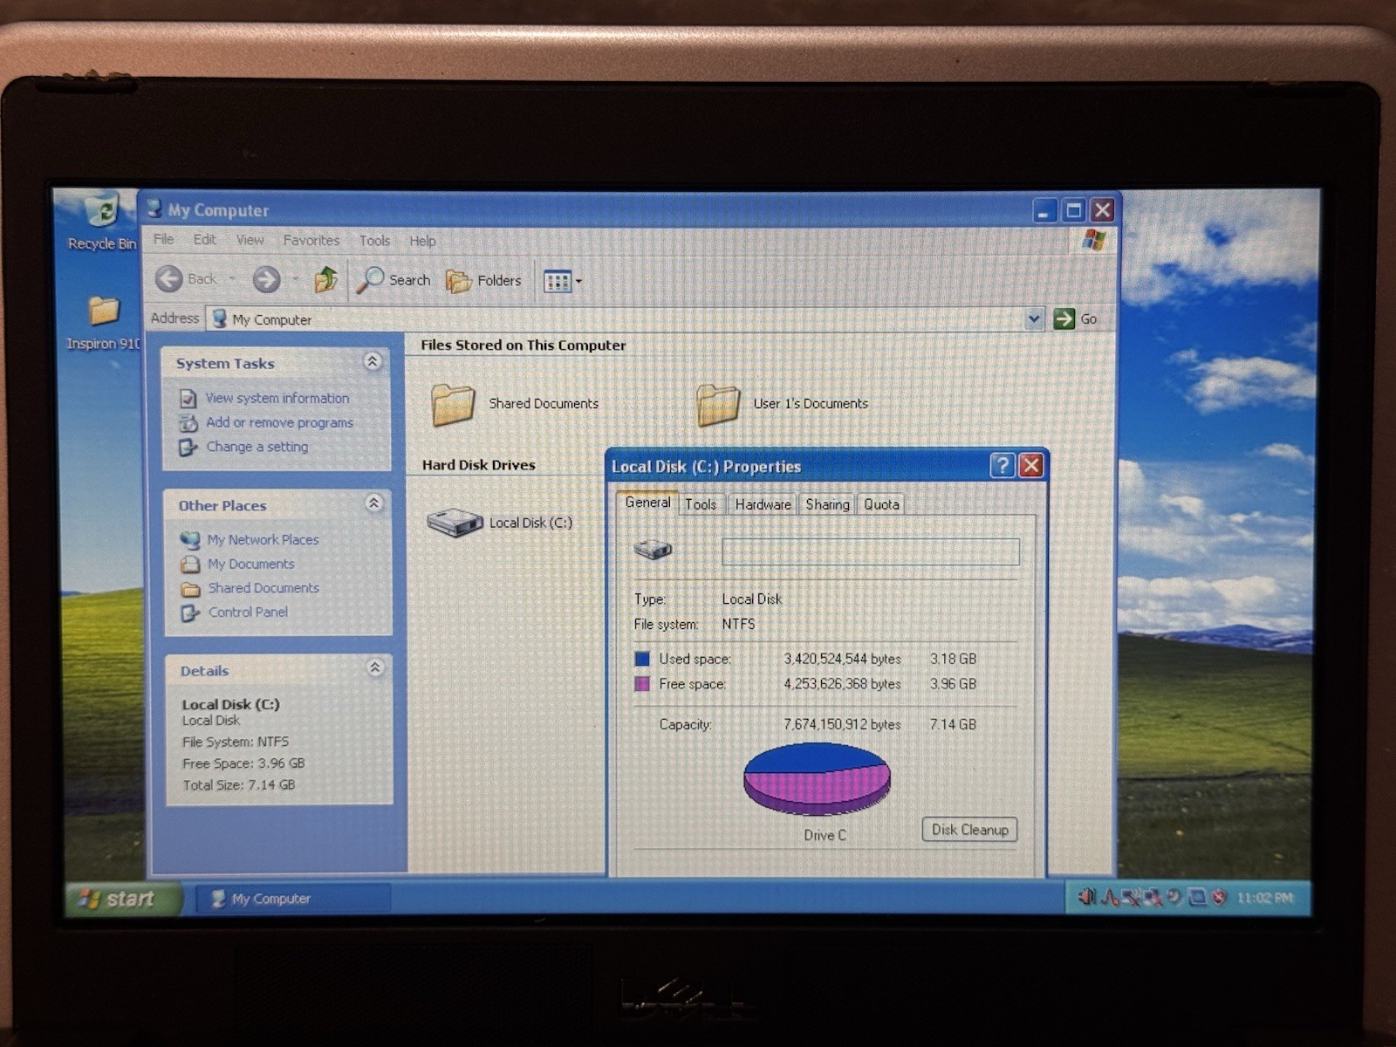Toggle the Folders pane button

coord(483,280)
